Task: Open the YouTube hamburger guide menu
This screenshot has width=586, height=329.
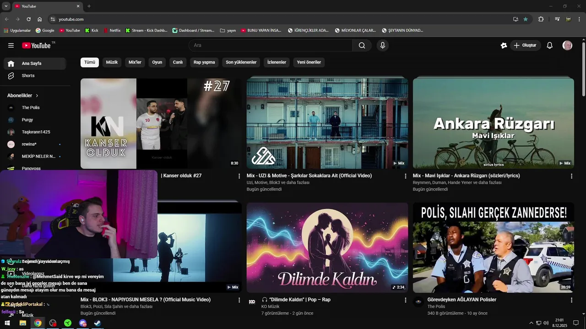Action: point(11,45)
